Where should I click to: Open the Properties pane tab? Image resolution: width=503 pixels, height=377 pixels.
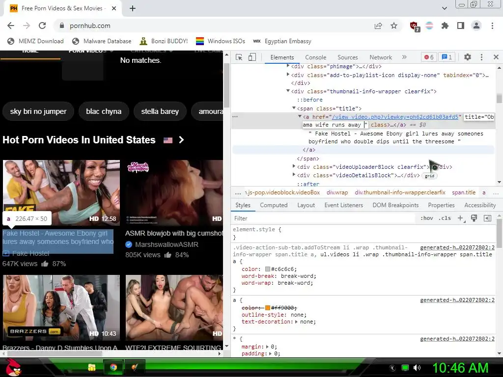coord(441,205)
